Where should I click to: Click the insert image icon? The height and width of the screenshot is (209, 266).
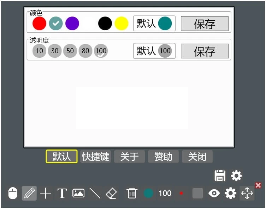click(78, 194)
